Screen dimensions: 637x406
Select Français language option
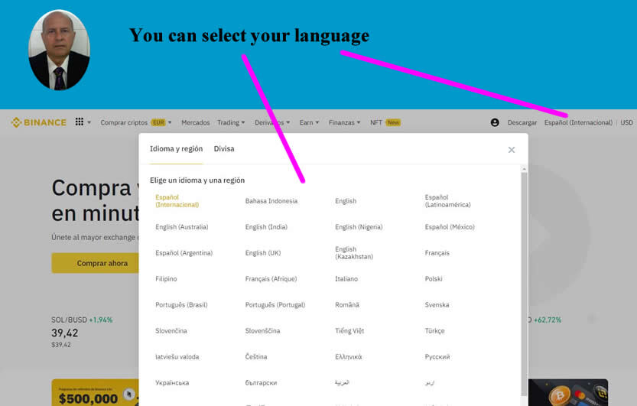pos(437,253)
